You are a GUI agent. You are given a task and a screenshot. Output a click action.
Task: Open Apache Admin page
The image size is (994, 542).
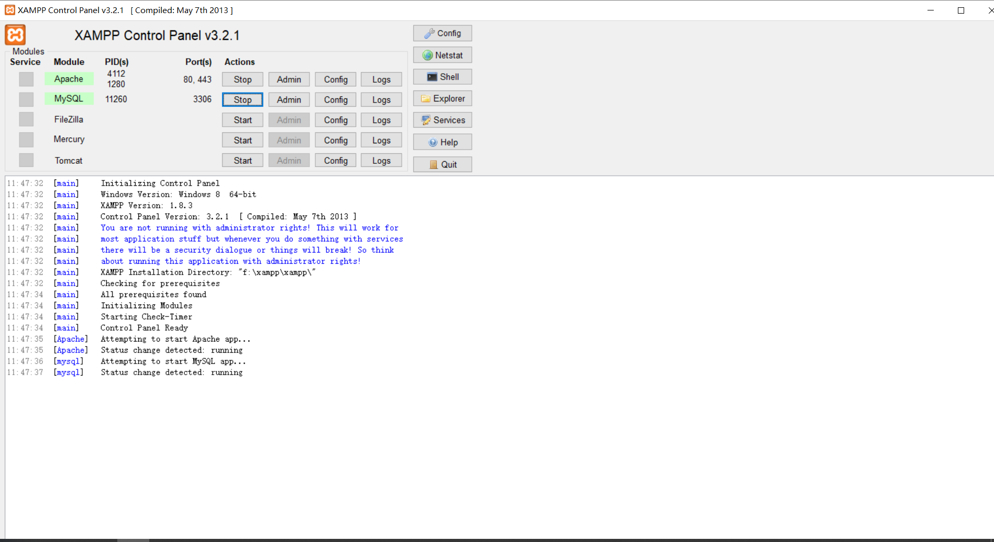click(289, 80)
